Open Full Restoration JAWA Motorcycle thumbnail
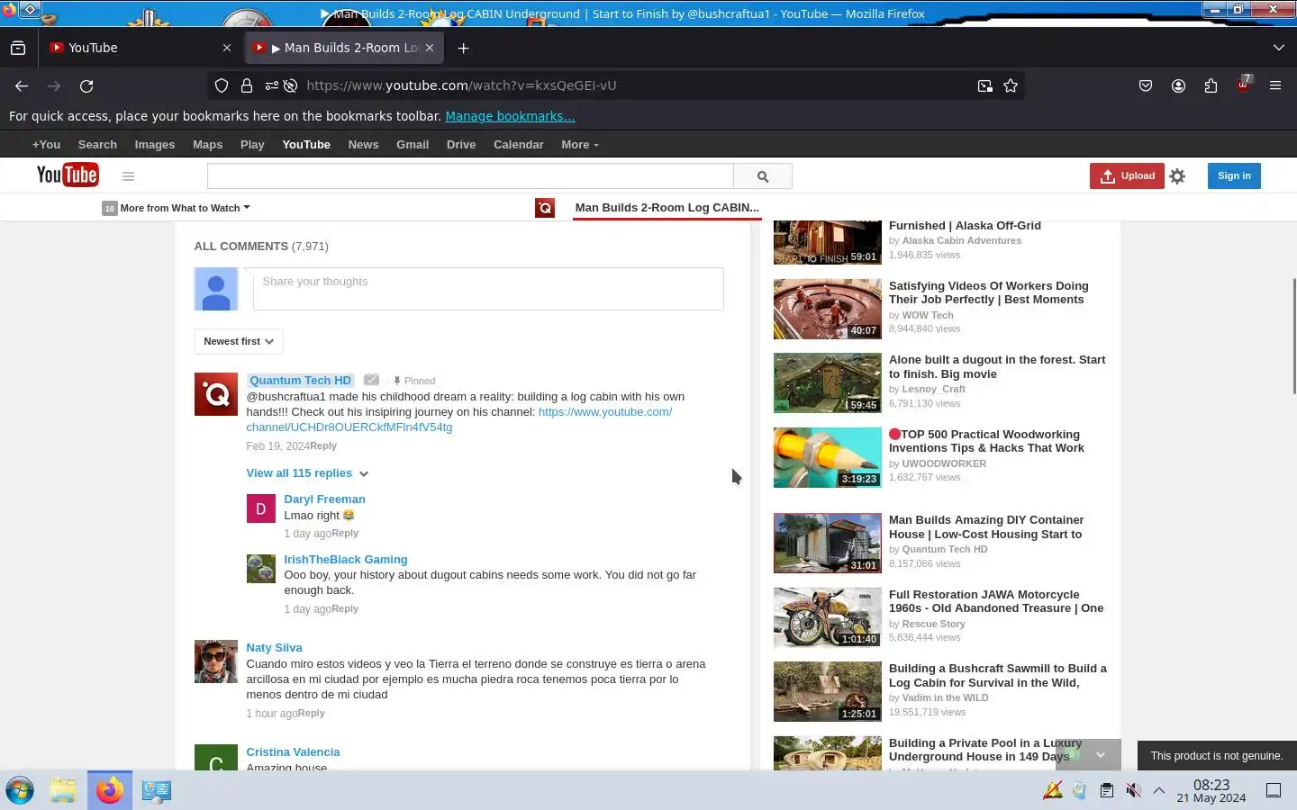 (827, 617)
